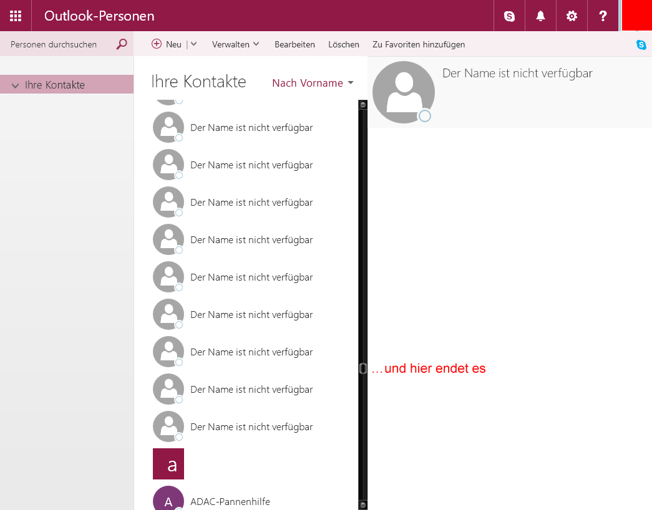Viewport: 652px width, 510px height.
Task: Expand the Neu dropdown arrow
Action: 194,44
